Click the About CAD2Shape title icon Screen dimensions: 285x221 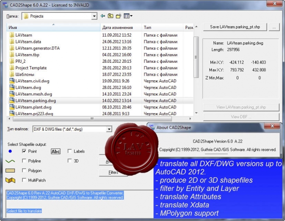coord(152,127)
